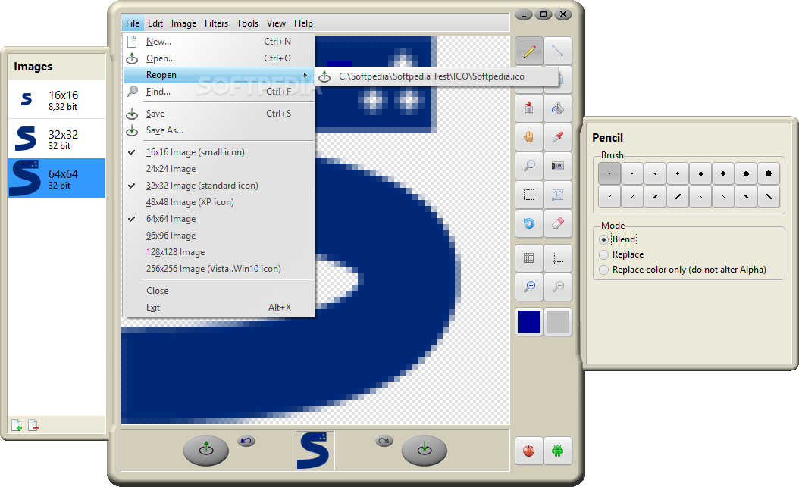Enable 256x256 Image (Vista..Win10 icon)
Viewport: 799px width, 487px height.
(218, 269)
